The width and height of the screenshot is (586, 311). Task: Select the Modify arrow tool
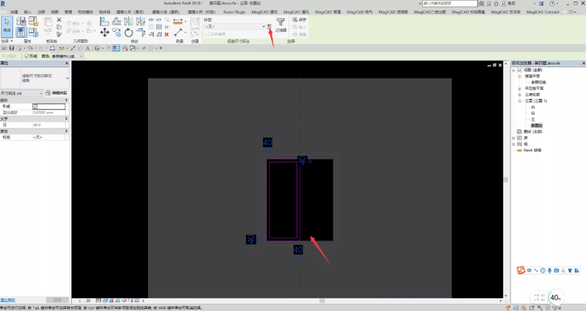[7, 27]
